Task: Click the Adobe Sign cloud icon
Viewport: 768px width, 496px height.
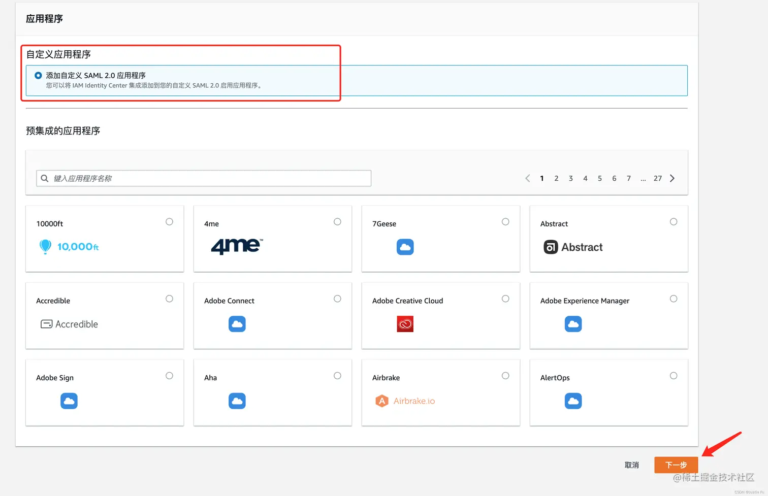Action: point(69,401)
